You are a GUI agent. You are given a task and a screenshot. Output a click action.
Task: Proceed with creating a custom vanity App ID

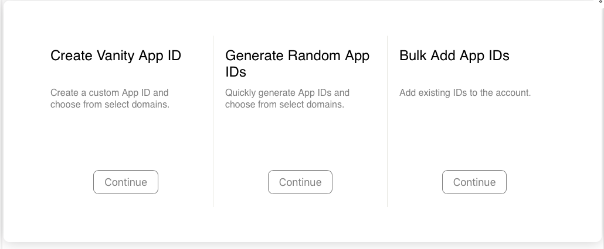coord(125,182)
